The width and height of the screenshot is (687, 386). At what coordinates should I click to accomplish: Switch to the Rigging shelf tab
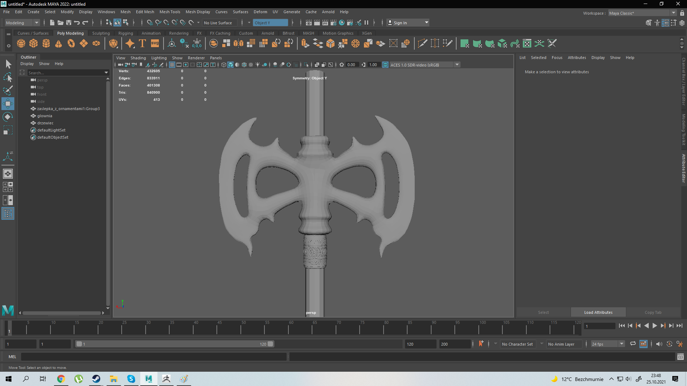(126, 33)
